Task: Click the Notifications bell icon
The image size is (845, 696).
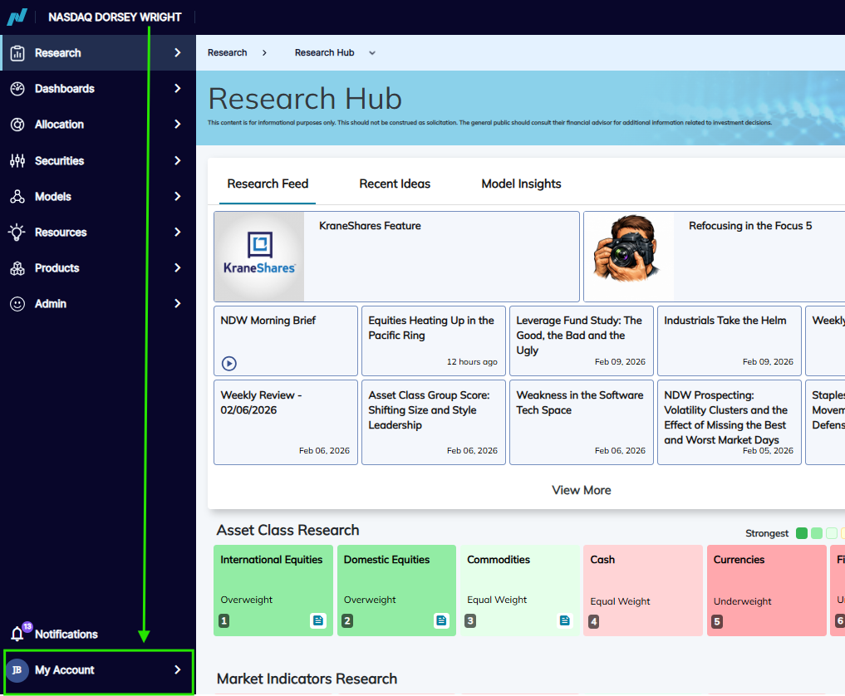Action: [x=17, y=634]
